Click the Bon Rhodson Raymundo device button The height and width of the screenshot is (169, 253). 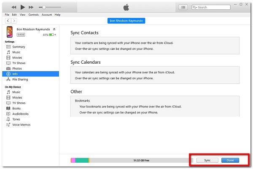126,21
